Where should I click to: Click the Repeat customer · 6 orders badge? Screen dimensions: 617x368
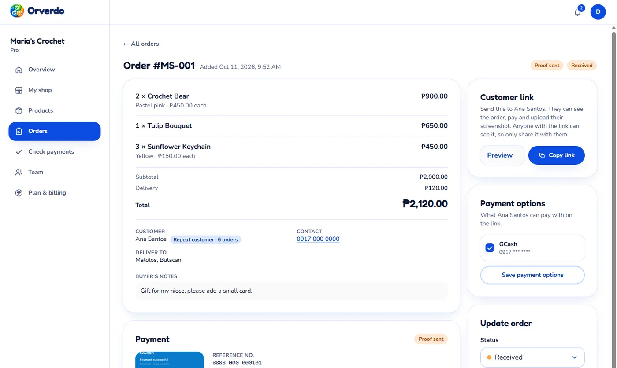click(205, 240)
